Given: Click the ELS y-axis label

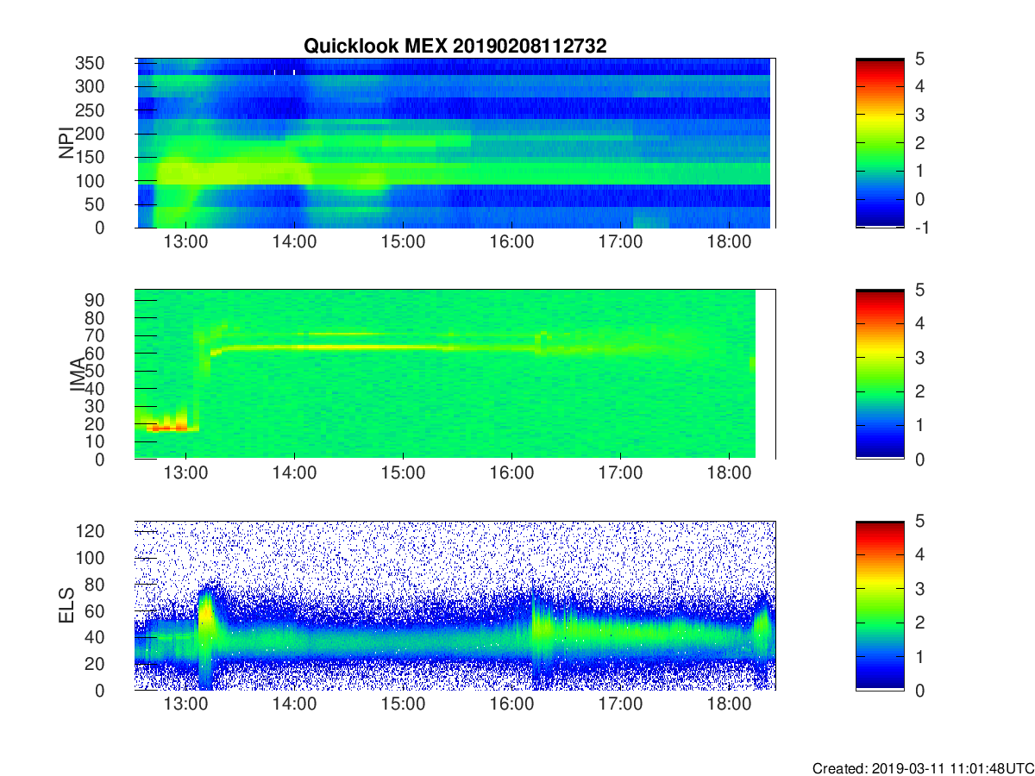Looking at the screenshot, I should tap(66, 605).
